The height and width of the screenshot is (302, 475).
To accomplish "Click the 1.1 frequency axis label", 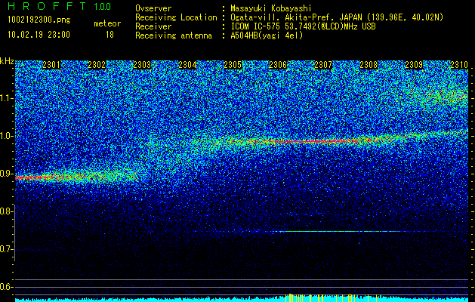I will point(5,98).
